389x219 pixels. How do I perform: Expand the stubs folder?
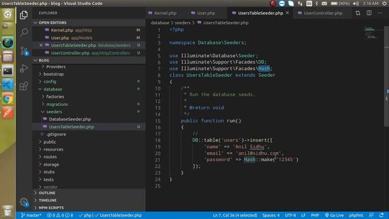click(x=49, y=172)
